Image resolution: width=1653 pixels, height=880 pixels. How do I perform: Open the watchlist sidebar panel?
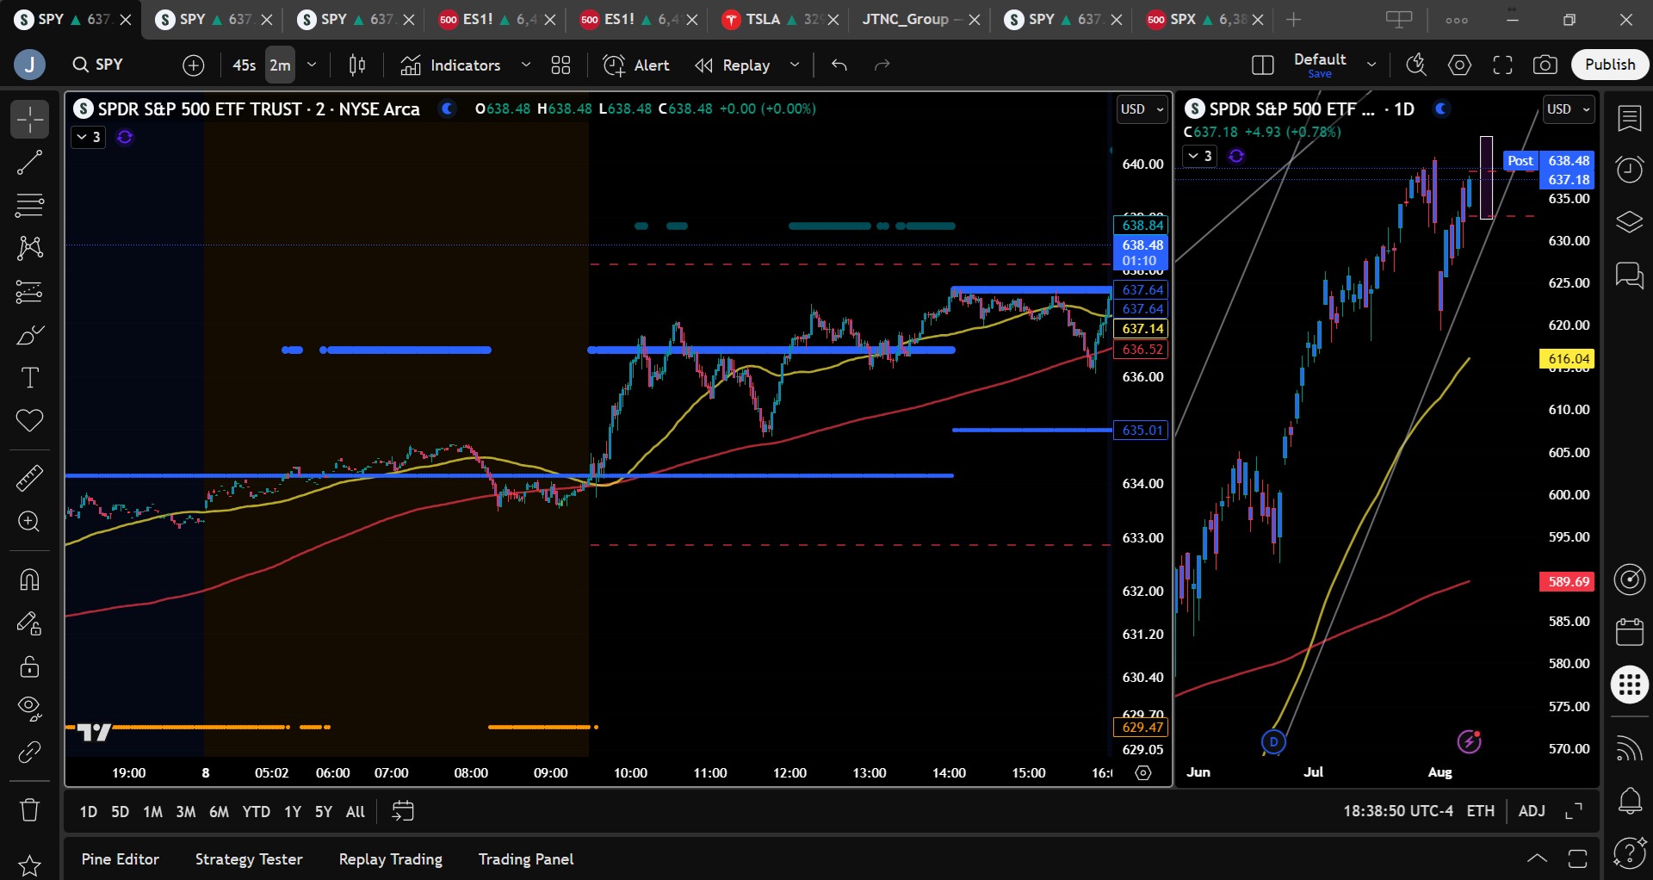click(1630, 119)
